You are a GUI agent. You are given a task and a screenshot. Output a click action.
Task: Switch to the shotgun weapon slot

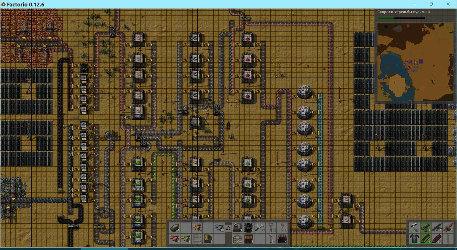coord(448,227)
